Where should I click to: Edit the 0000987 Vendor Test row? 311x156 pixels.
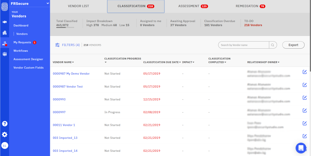305,85
